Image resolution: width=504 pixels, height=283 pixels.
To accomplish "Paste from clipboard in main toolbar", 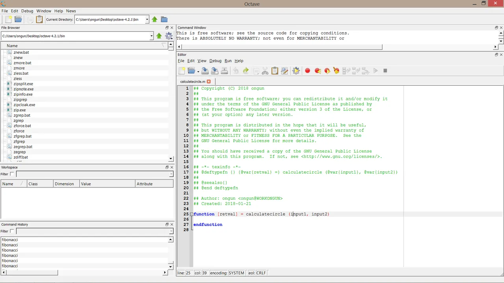I will click(39, 19).
